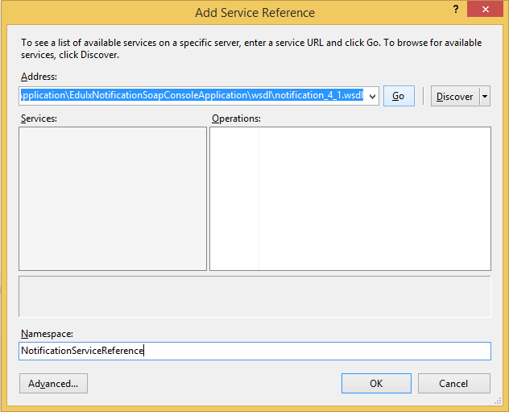Click the gray status message box
Screen dimensions: 509x412
pos(254,296)
